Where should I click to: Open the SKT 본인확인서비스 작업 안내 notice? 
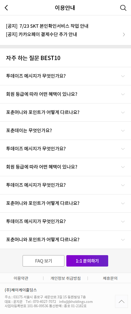[47, 26]
